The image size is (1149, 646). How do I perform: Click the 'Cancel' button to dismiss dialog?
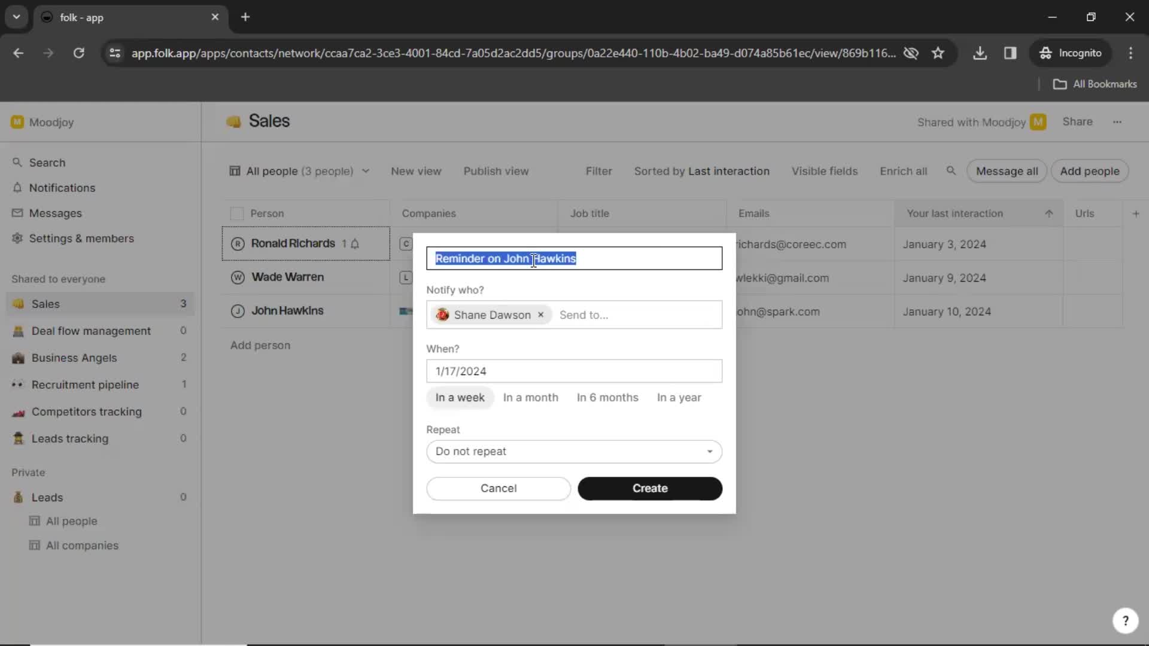coord(498,487)
